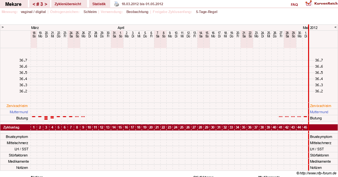Open the Statistik tab
The width and height of the screenshot is (338, 177).
pos(99,4)
